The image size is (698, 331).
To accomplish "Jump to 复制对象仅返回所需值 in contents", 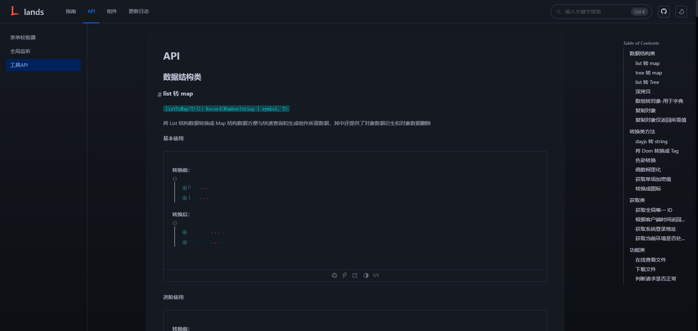I will tap(661, 120).
